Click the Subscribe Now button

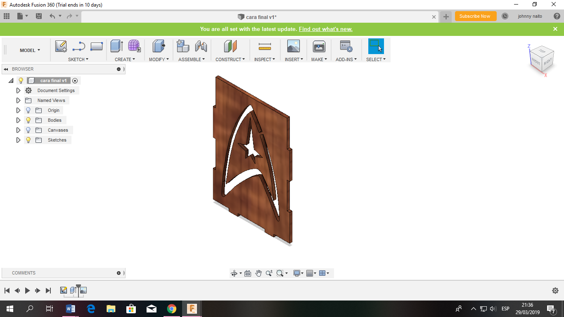pos(475,16)
